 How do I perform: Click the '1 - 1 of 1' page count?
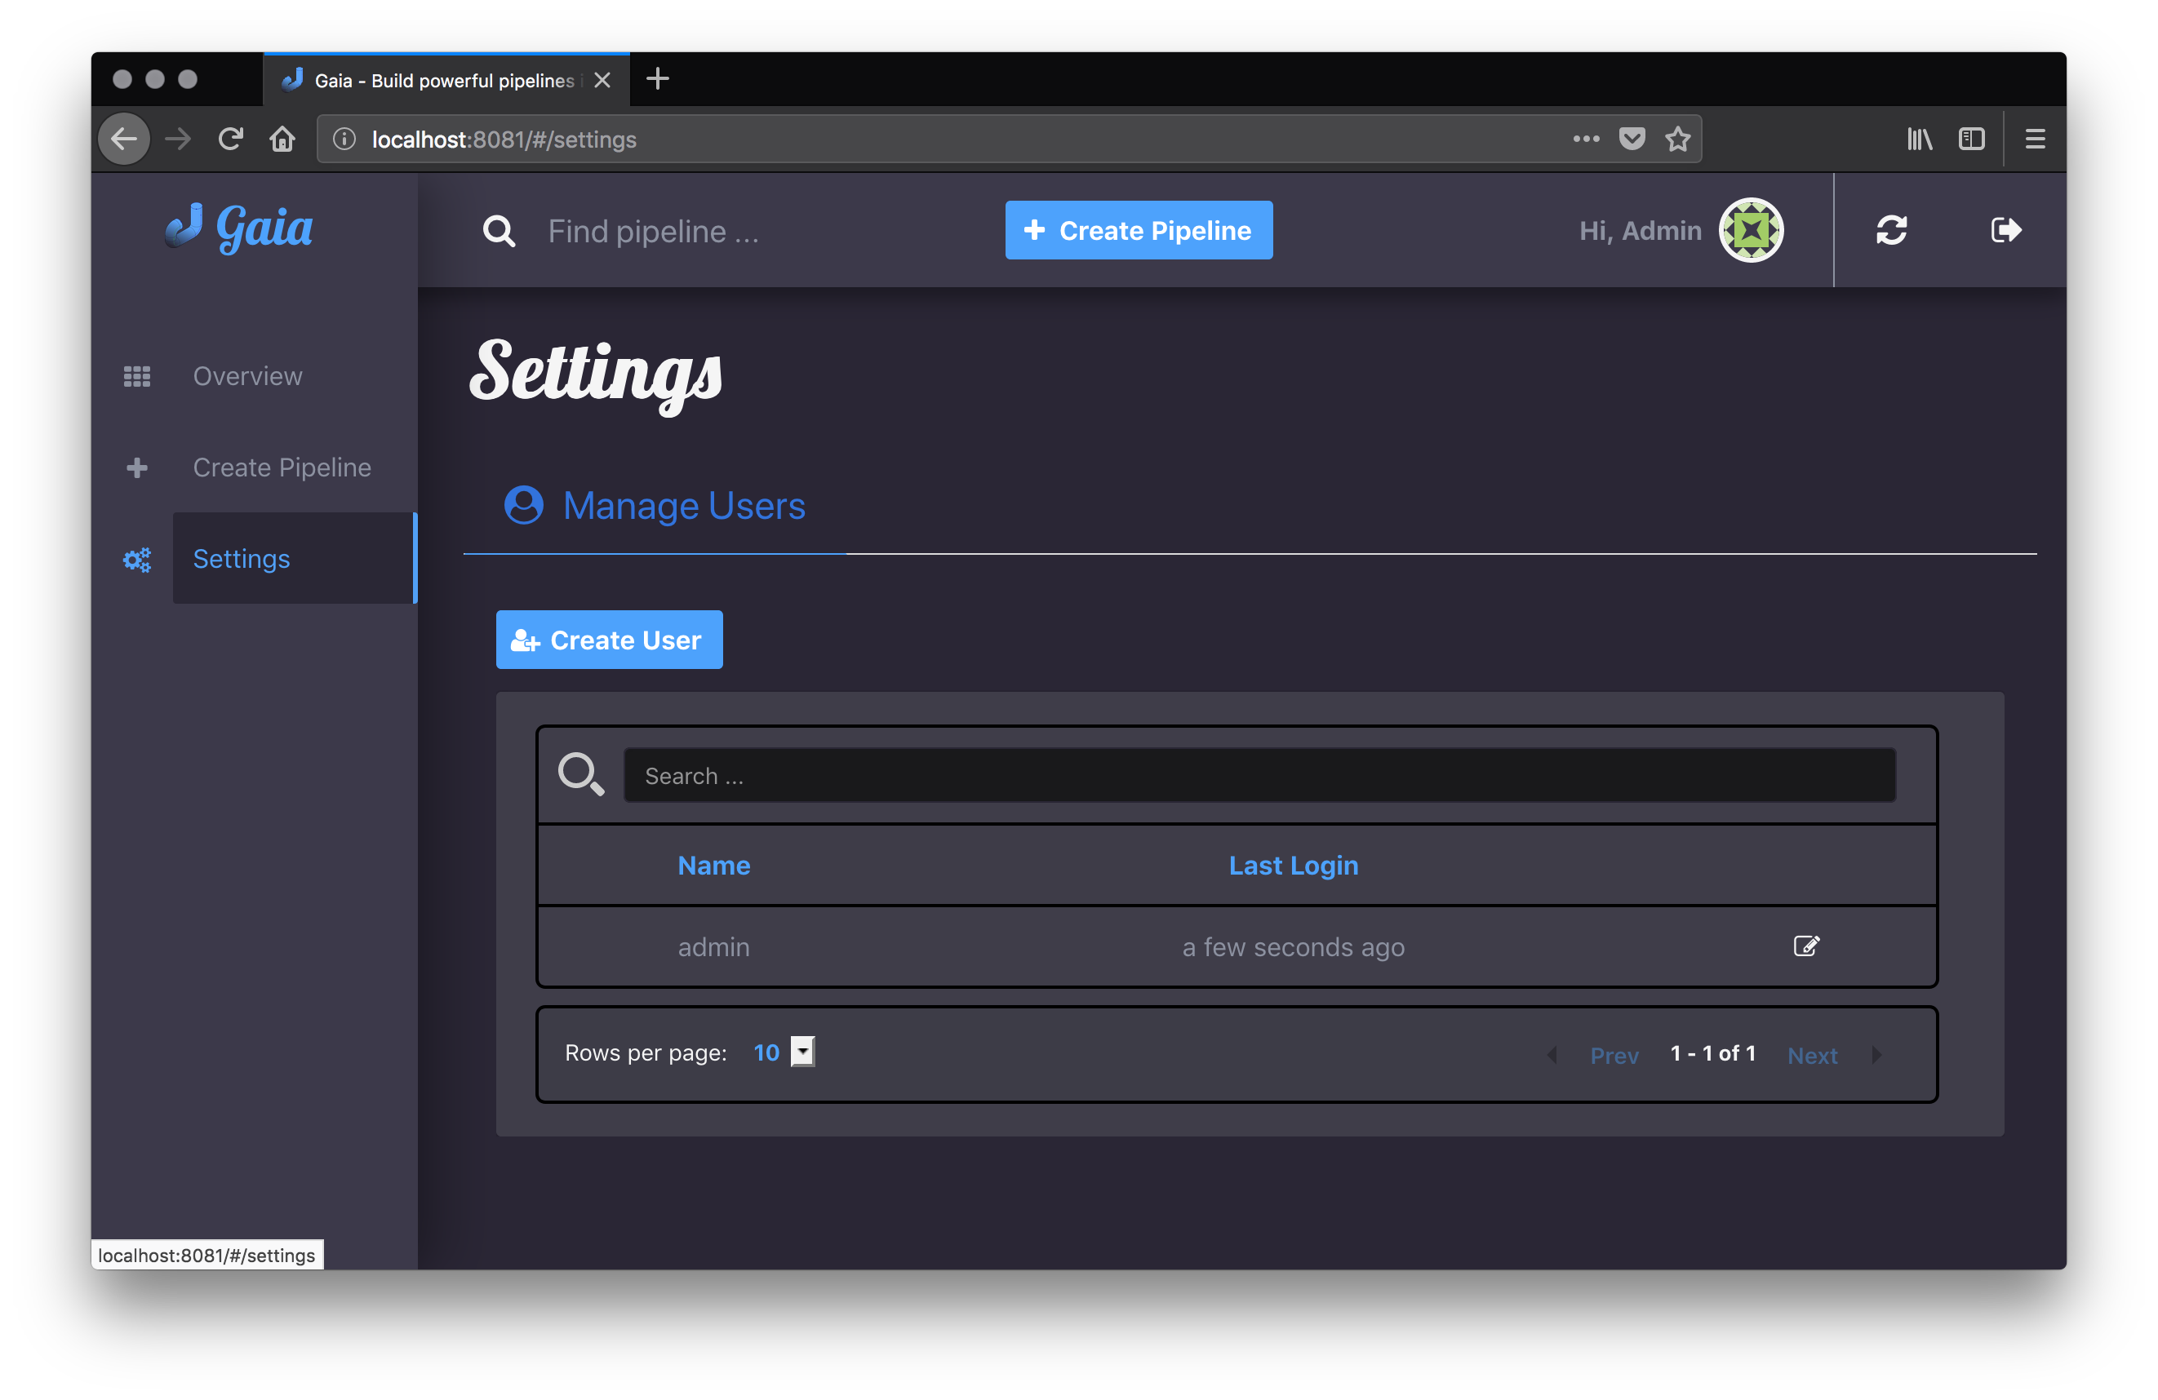click(x=1713, y=1053)
